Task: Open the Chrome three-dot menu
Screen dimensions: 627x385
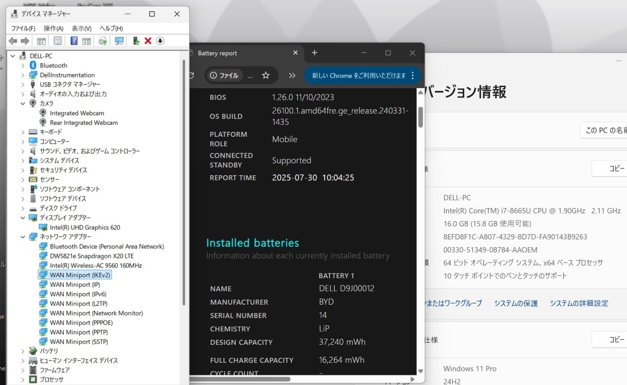Action: click(413, 75)
